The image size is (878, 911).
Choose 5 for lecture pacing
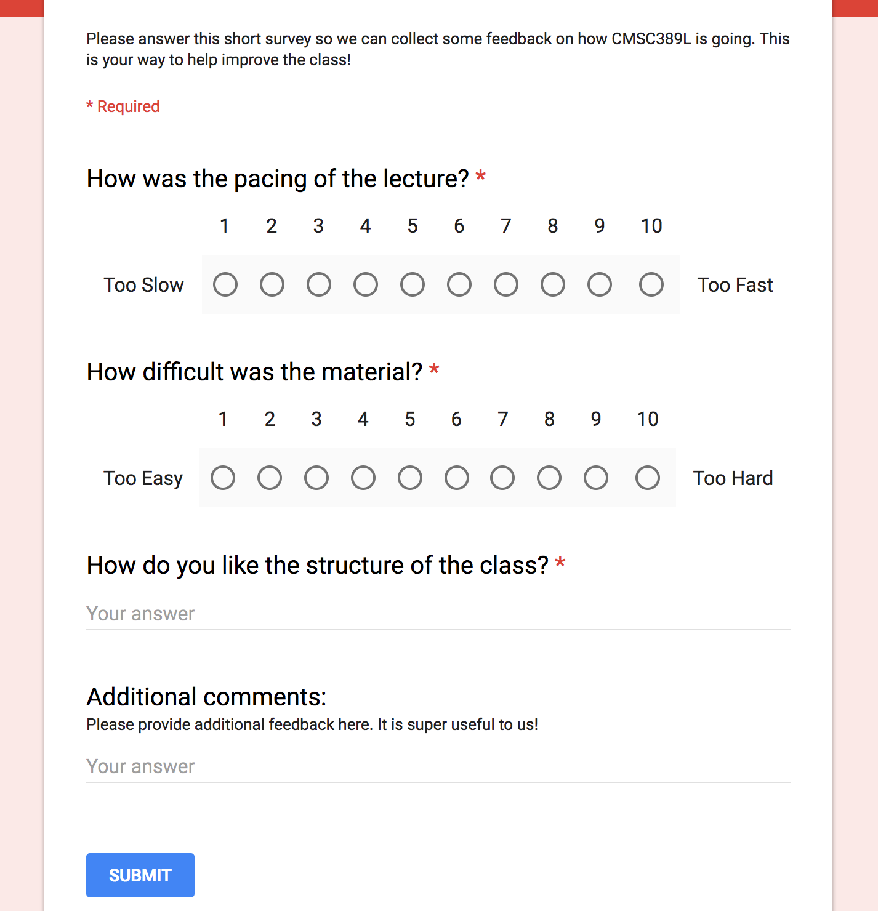[x=413, y=284]
